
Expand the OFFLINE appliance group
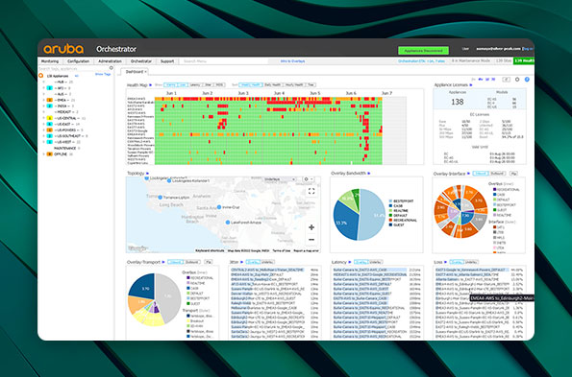click(x=44, y=153)
